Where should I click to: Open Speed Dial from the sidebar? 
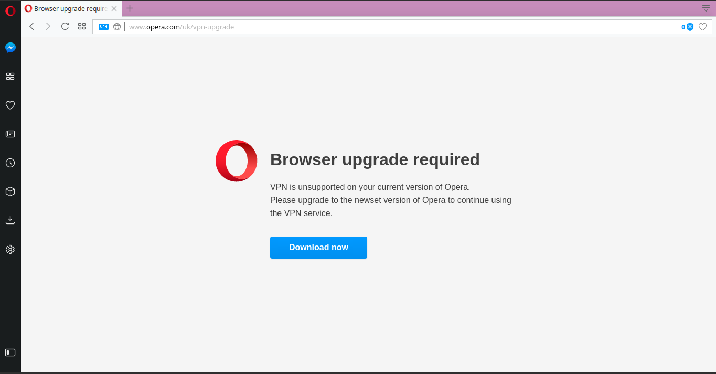tap(10, 77)
